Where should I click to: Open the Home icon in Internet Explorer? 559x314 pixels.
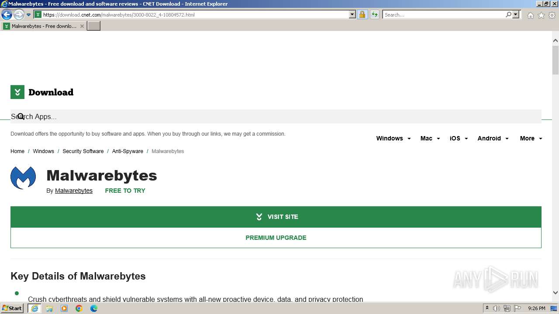[530, 15]
